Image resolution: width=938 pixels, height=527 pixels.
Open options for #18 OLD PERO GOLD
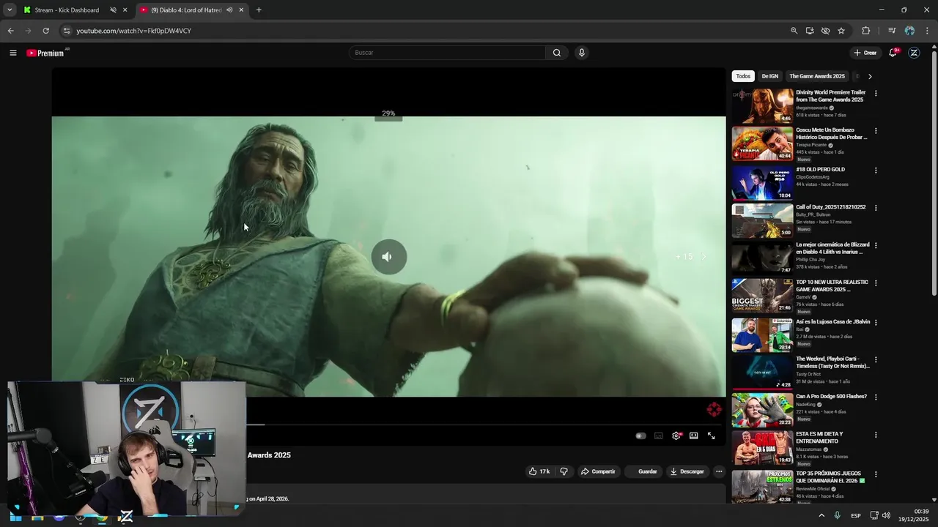[x=876, y=171]
